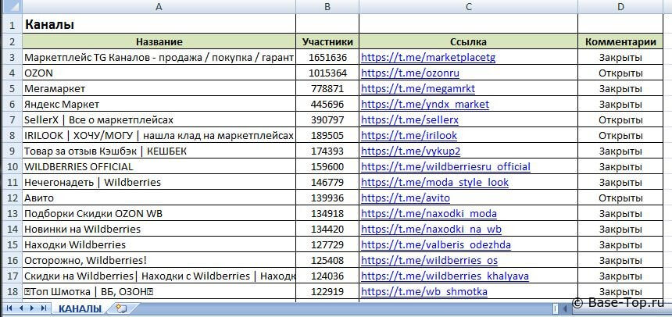Click previous sheet navigation arrow
The width and height of the screenshot is (672, 317).
coord(20,309)
